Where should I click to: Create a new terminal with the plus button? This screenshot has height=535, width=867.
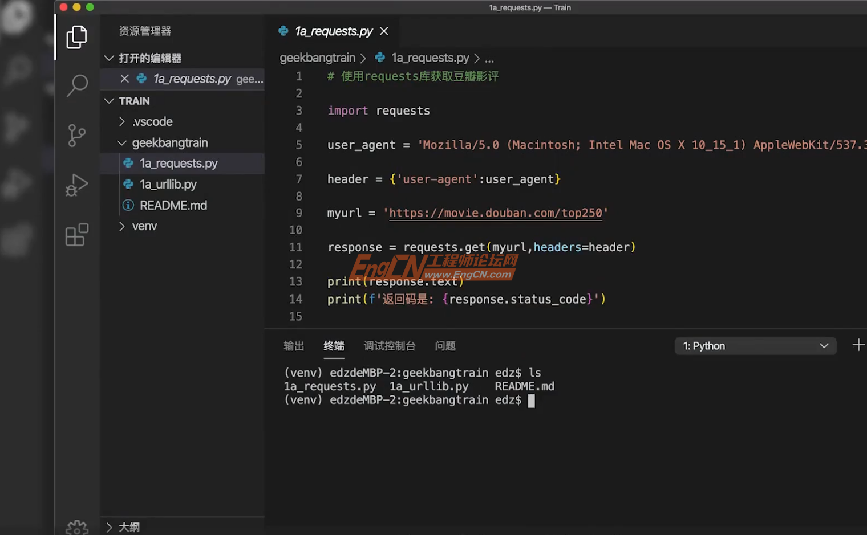pos(858,344)
